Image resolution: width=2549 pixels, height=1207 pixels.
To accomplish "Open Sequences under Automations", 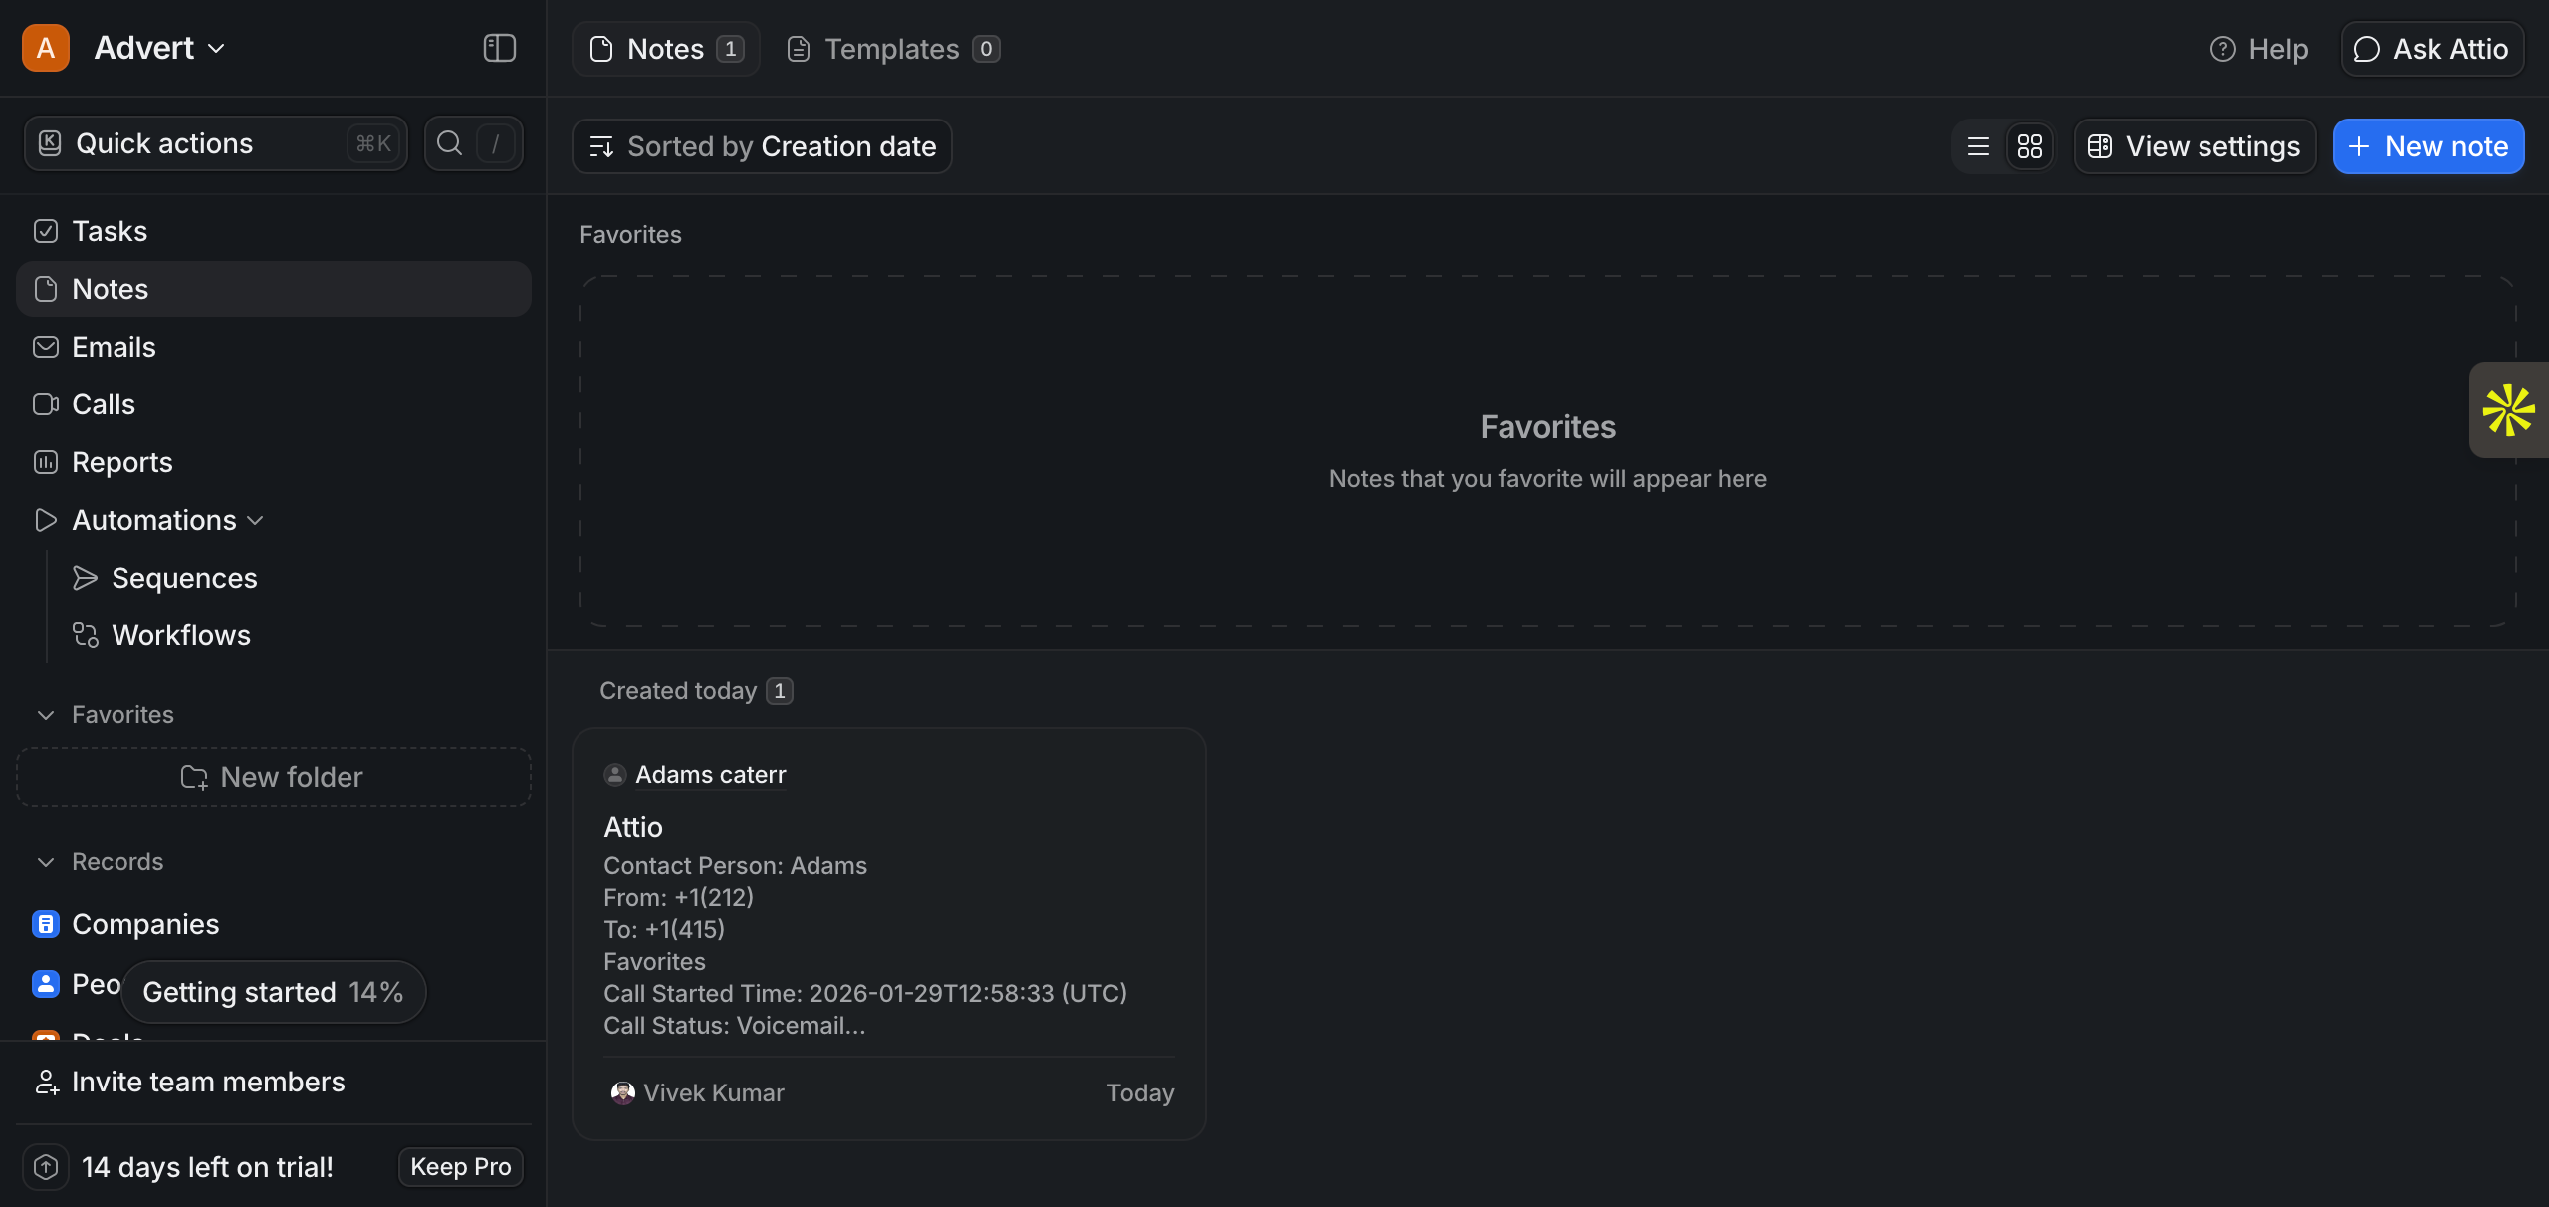I will pyautogui.click(x=184, y=578).
